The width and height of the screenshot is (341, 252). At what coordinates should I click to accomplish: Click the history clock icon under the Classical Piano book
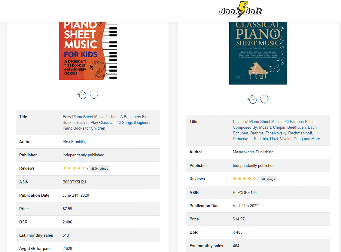pyautogui.click(x=252, y=100)
